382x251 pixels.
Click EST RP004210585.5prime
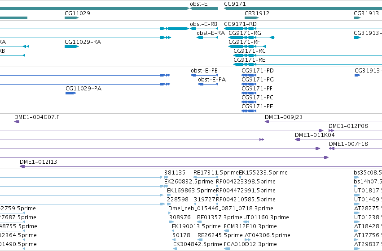[246, 200]
